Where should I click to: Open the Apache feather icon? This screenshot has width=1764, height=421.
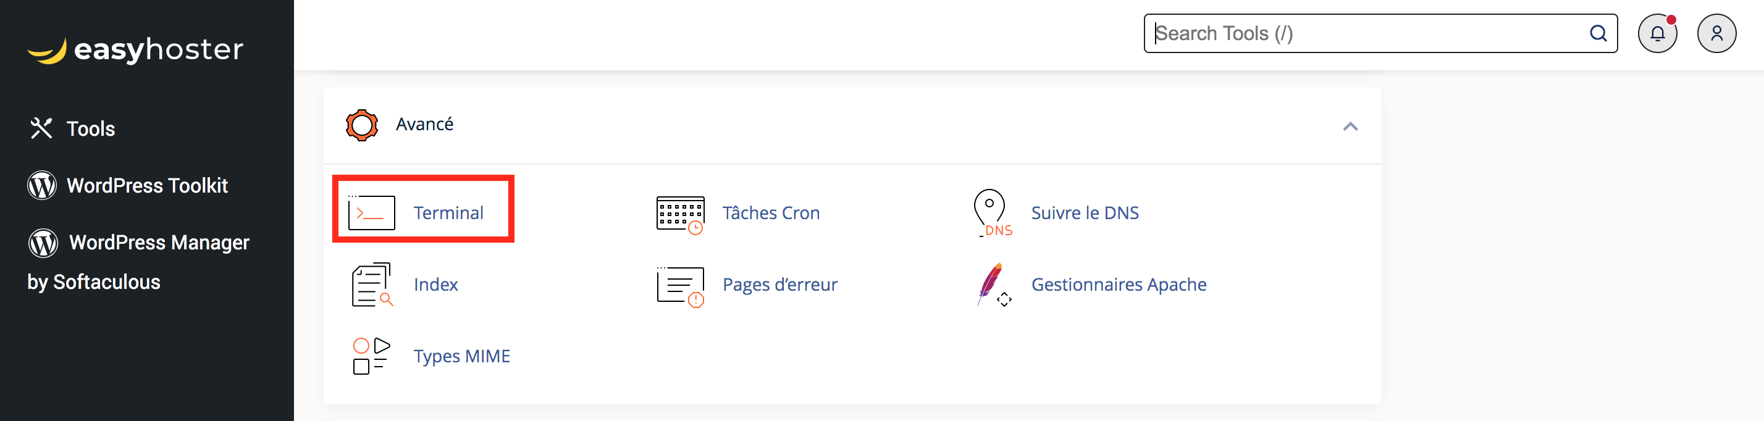pos(992,284)
